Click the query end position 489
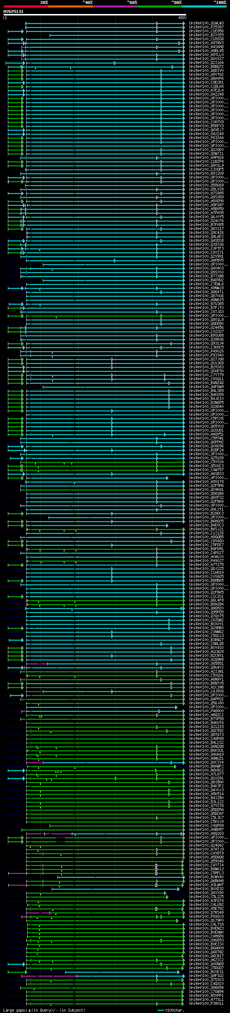 181,18
